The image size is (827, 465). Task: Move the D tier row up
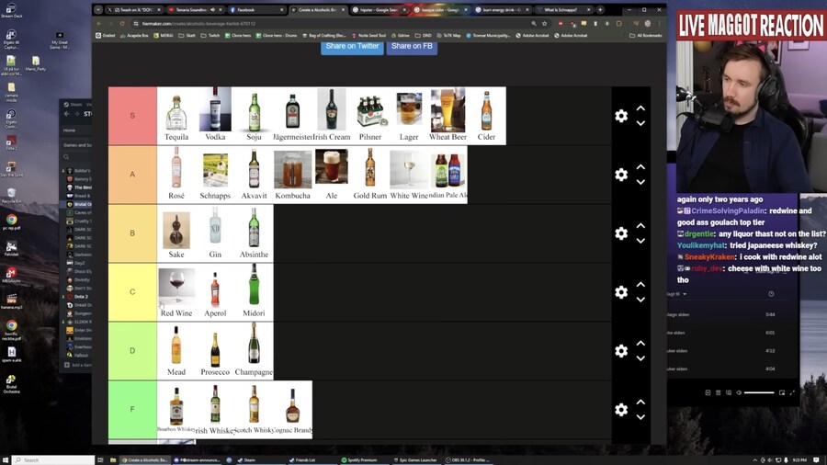[640, 344]
